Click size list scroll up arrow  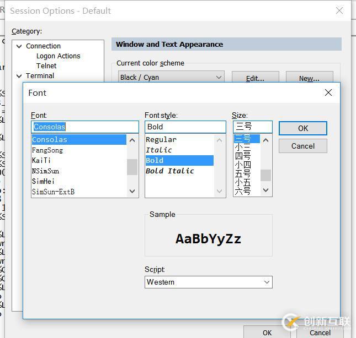(x=265, y=140)
